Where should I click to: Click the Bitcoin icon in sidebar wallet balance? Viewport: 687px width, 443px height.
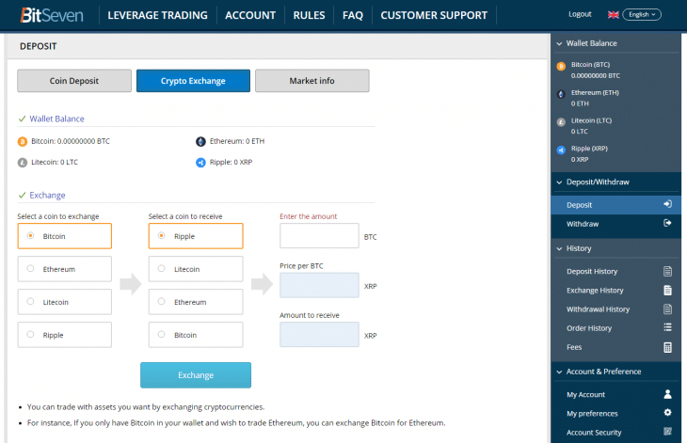561,67
